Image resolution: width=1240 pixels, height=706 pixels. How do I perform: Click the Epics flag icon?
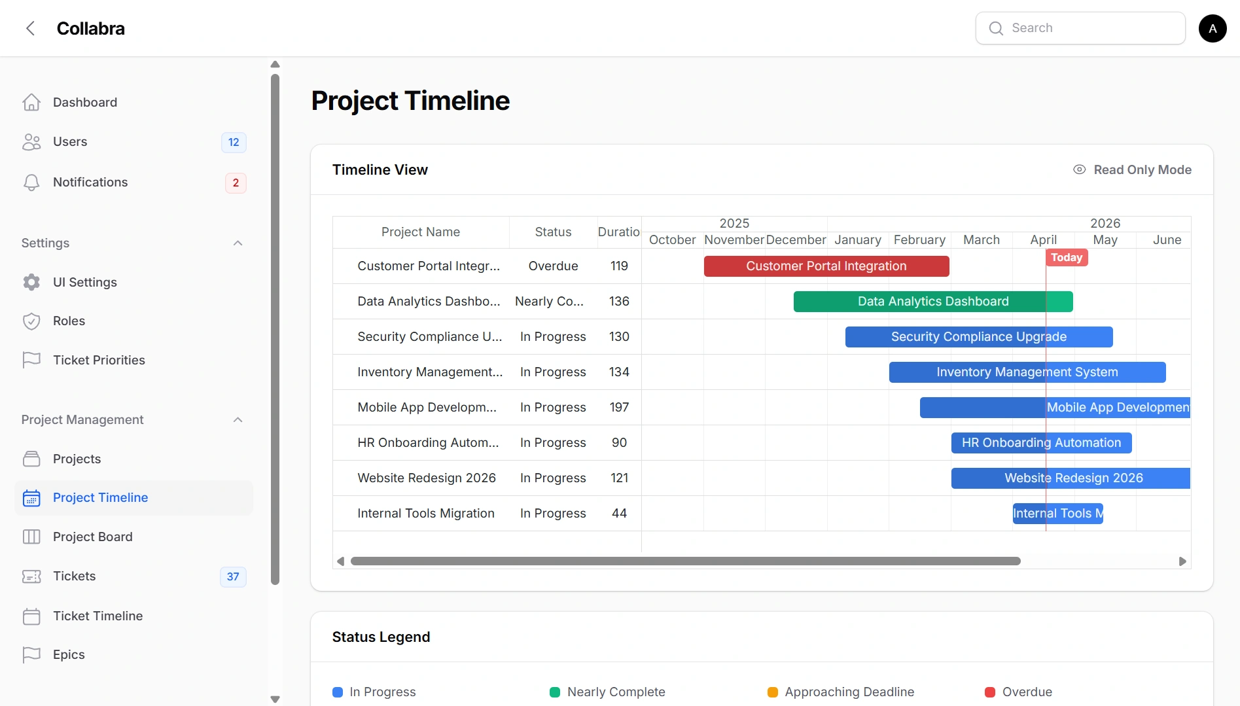pos(31,655)
